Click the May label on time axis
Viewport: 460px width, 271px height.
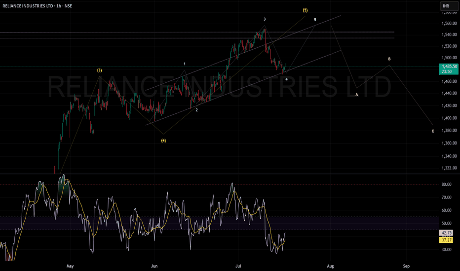[x=70, y=266]
